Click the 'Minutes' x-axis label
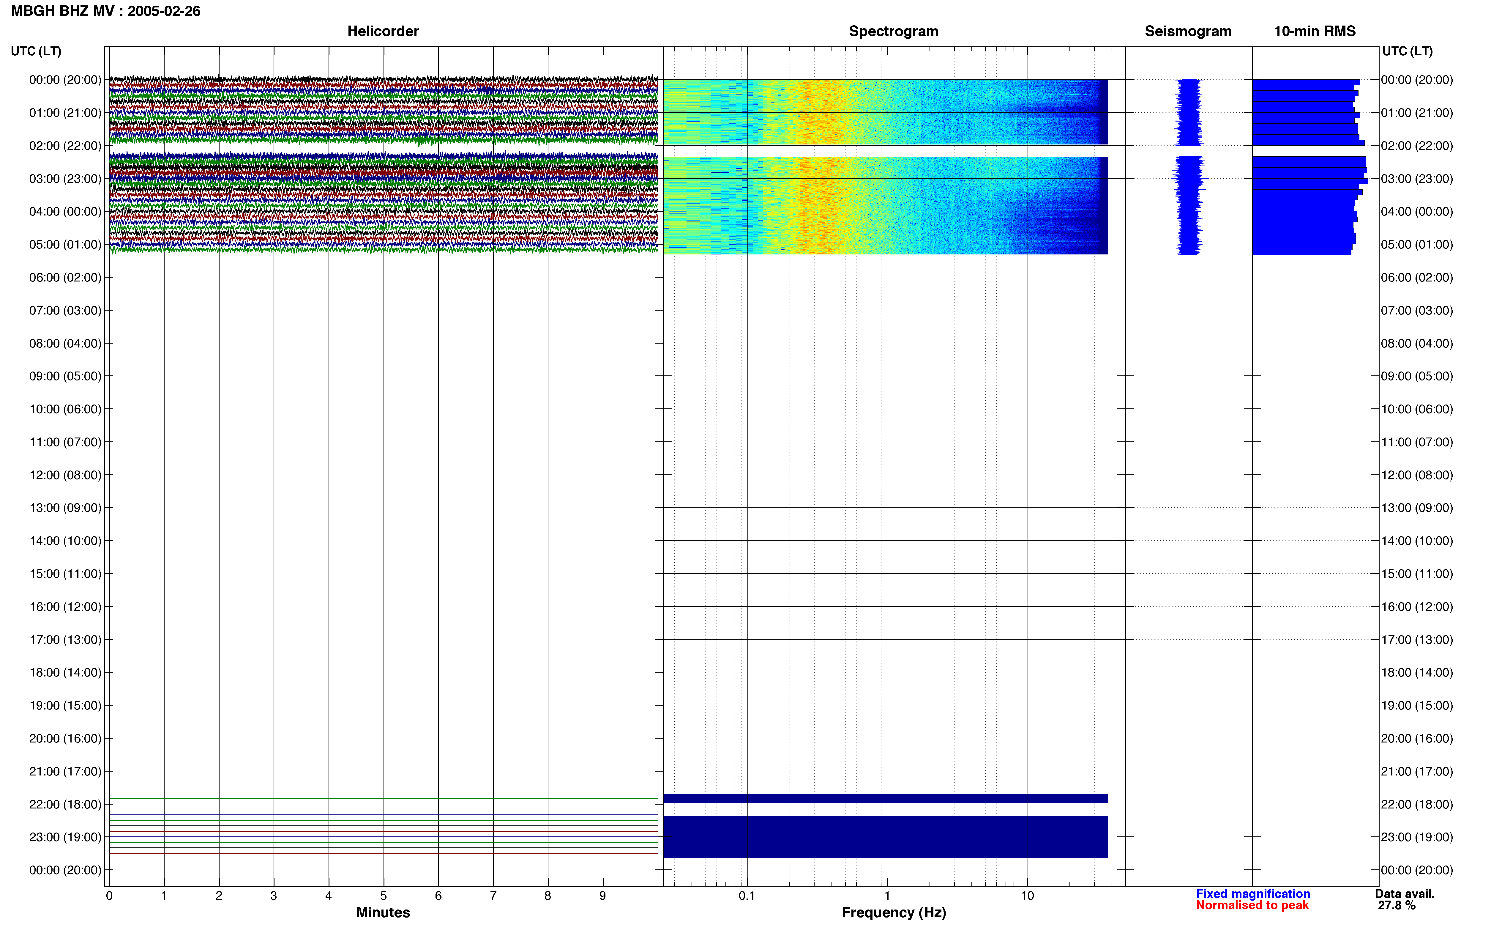Image resolution: width=1491 pixels, height=933 pixels. [383, 912]
